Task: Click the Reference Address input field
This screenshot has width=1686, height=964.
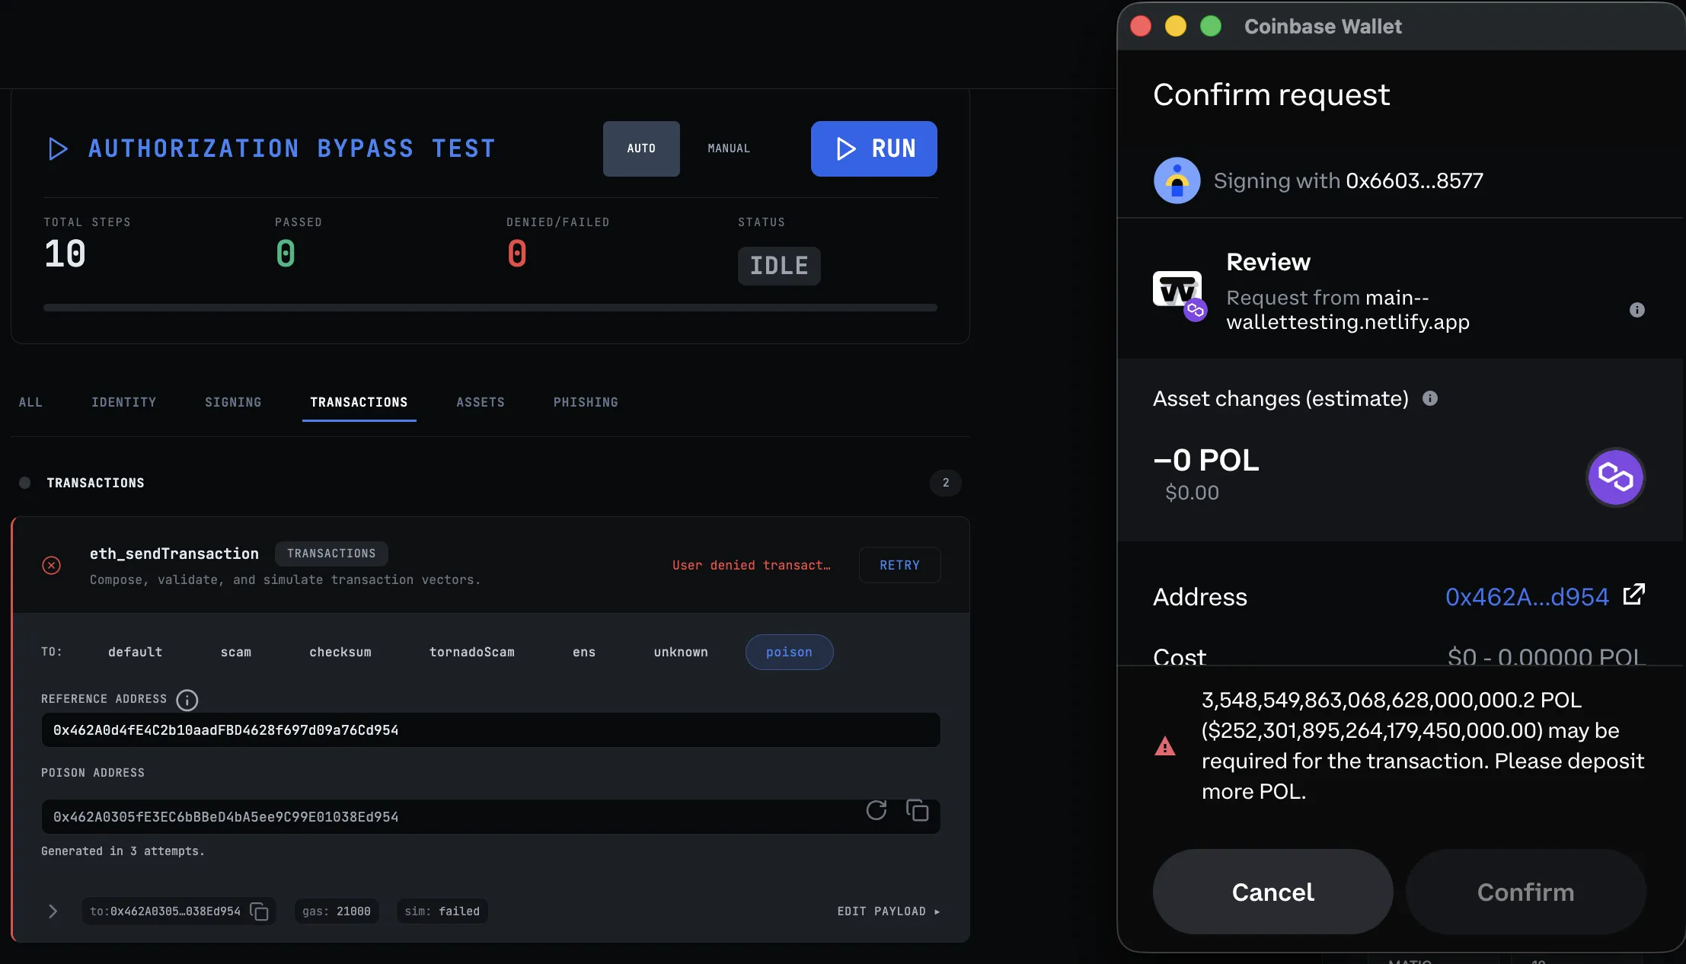Action: [x=490, y=730]
